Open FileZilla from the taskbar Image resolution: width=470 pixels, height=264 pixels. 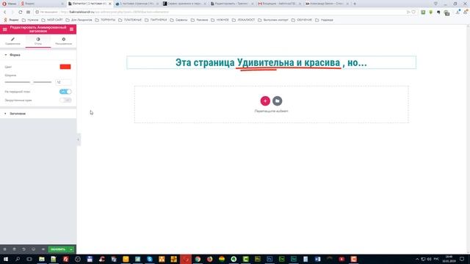click(x=65, y=259)
